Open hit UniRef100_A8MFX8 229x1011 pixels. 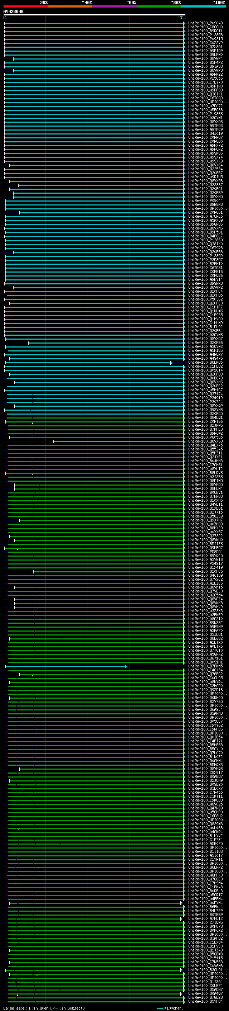(x=205, y=875)
